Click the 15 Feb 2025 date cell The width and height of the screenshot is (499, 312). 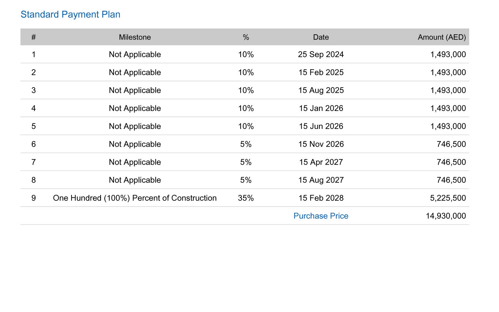coord(321,72)
